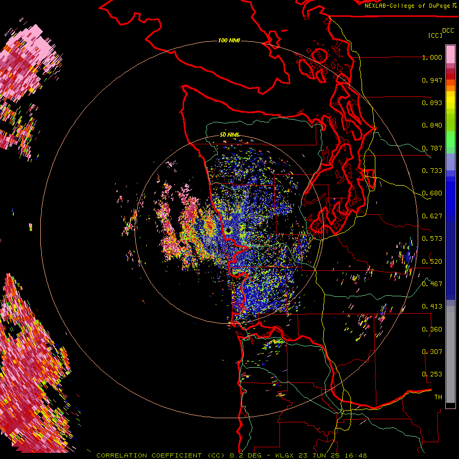Click the 0.520 scale value
Screen dimensions: 459x459
(432, 261)
